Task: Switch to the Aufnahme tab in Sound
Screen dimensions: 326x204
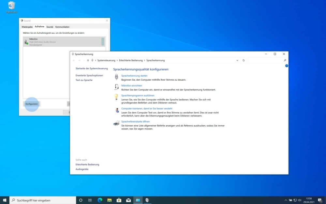Action: (x=39, y=27)
